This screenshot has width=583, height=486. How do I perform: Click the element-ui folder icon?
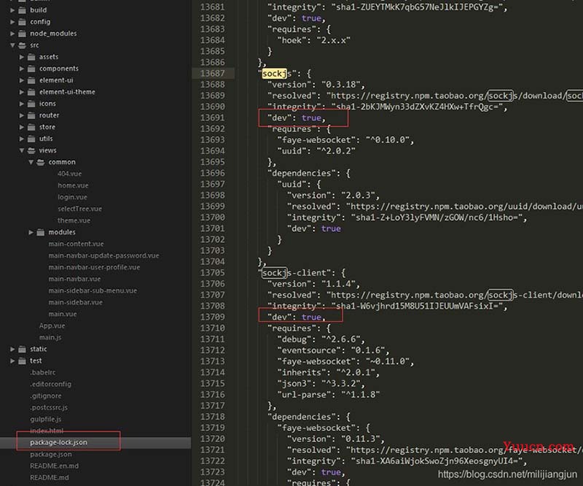[31, 80]
